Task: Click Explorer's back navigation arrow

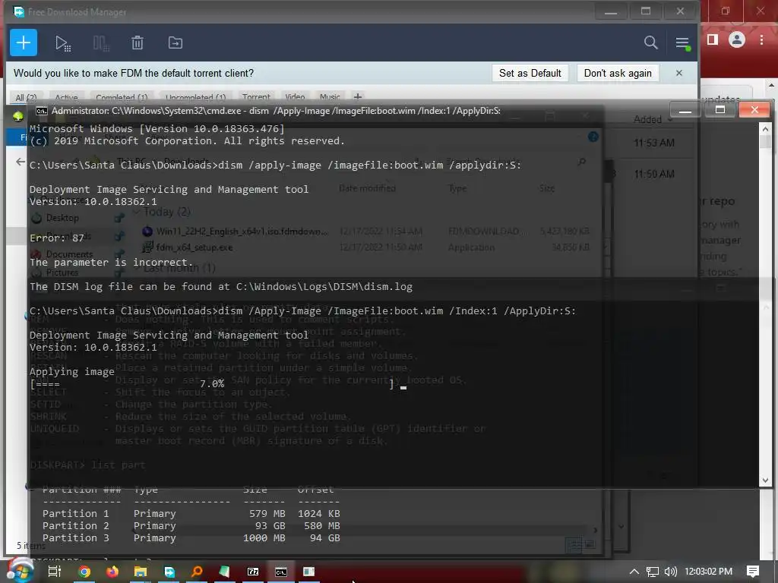Action: [20, 162]
